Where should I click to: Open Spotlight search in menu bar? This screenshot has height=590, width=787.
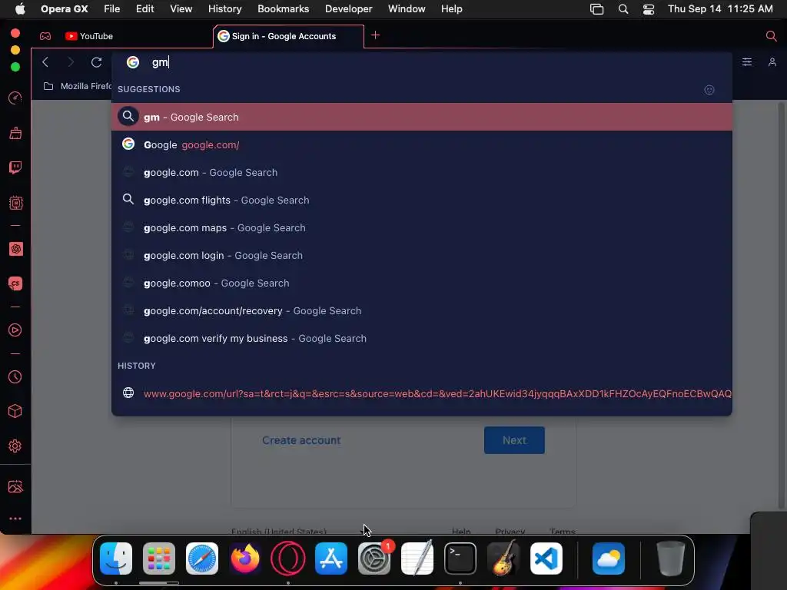click(623, 9)
